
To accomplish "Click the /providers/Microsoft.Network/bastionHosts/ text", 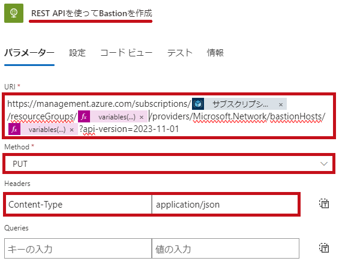I will click(237, 116).
